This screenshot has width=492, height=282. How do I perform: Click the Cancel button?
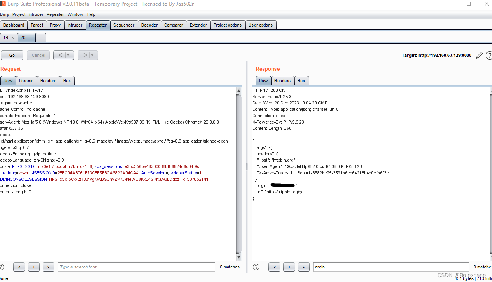click(x=39, y=55)
